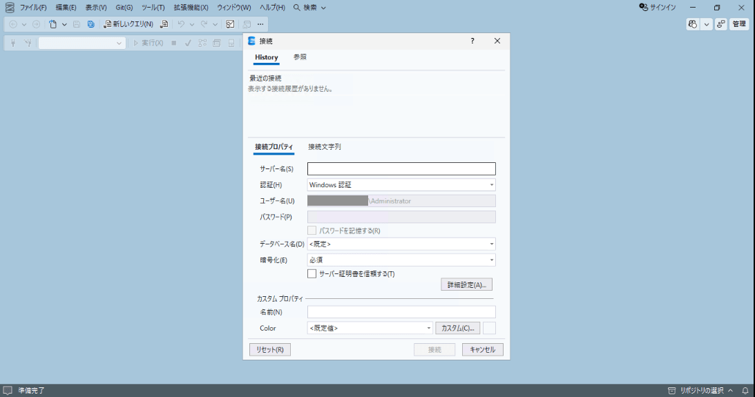Click the new file icon in toolbar
This screenshot has width=755, height=397.
[53, 24]
